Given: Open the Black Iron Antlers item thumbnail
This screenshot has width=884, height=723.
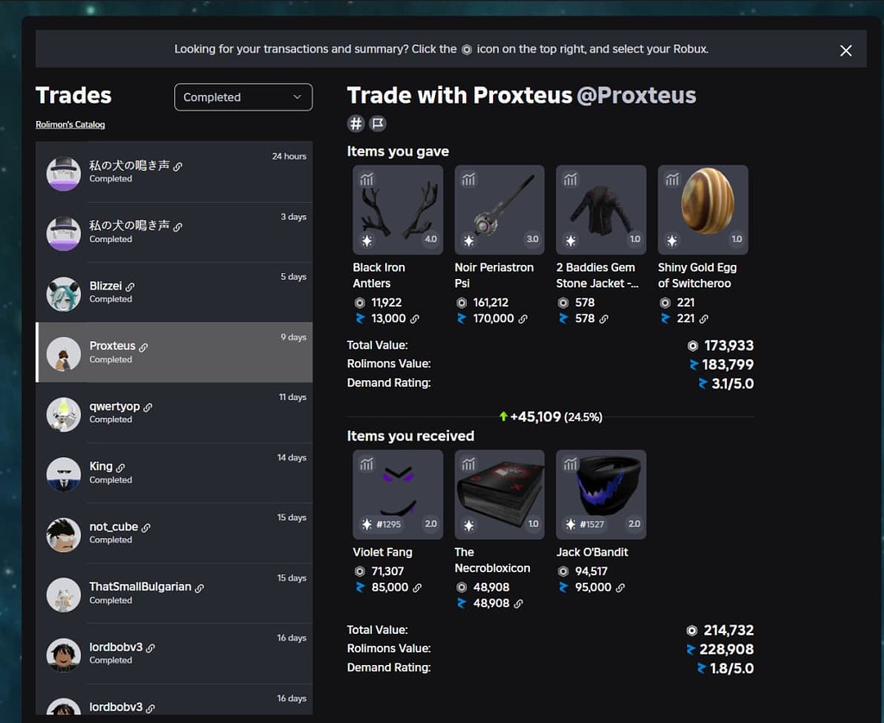Looking at the screenshot, I should [398, 210].
